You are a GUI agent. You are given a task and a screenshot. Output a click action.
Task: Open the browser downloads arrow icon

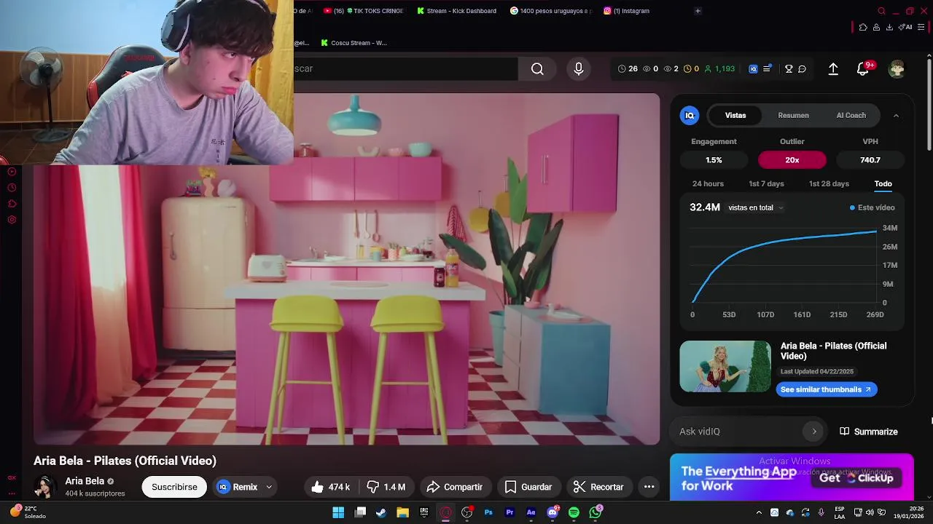pos(889,27)
